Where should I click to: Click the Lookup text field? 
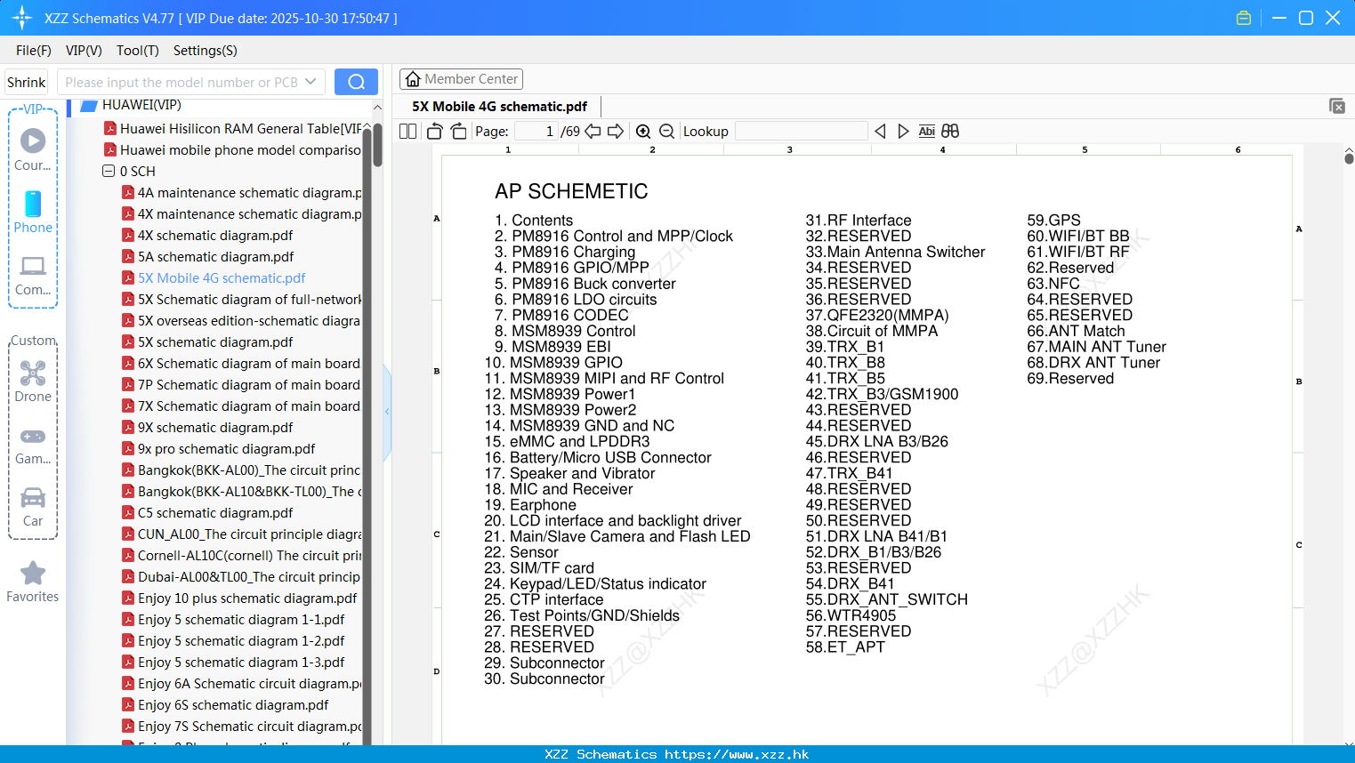[801, 132]
